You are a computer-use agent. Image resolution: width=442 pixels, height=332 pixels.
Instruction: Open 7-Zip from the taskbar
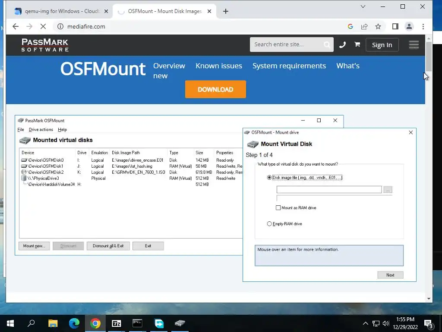[117, 323]
